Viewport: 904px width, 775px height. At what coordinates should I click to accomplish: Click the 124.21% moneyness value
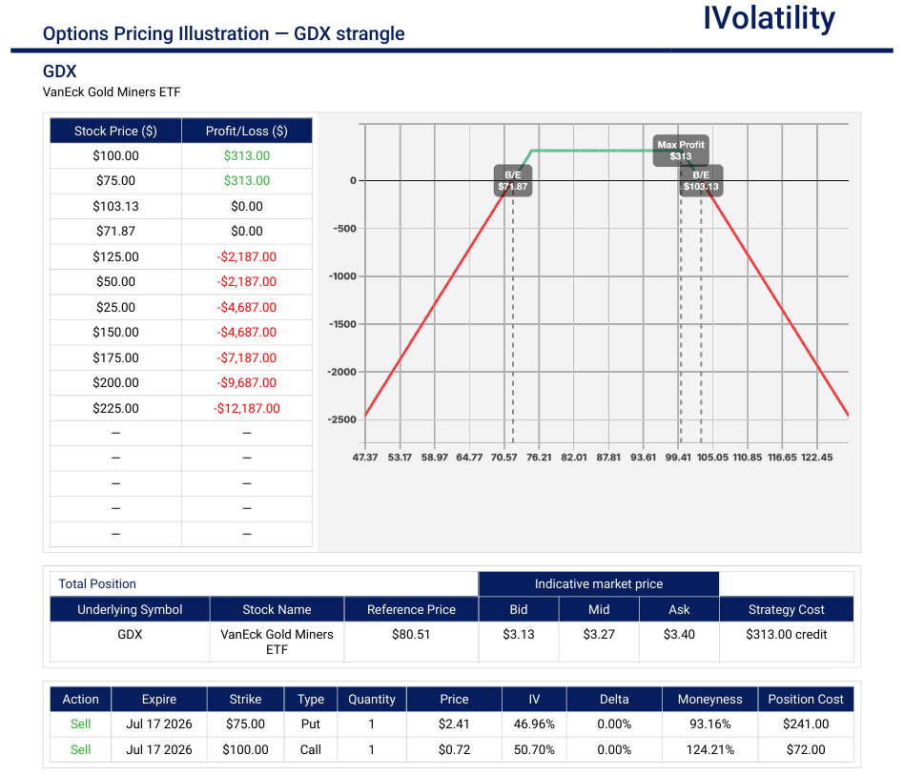pyautogui.click(x=709, y=749)
